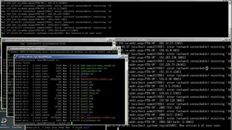Select the Everything desktop shortcut label
The width and height of the screenshot is (232, 130).
pos(17,127)
